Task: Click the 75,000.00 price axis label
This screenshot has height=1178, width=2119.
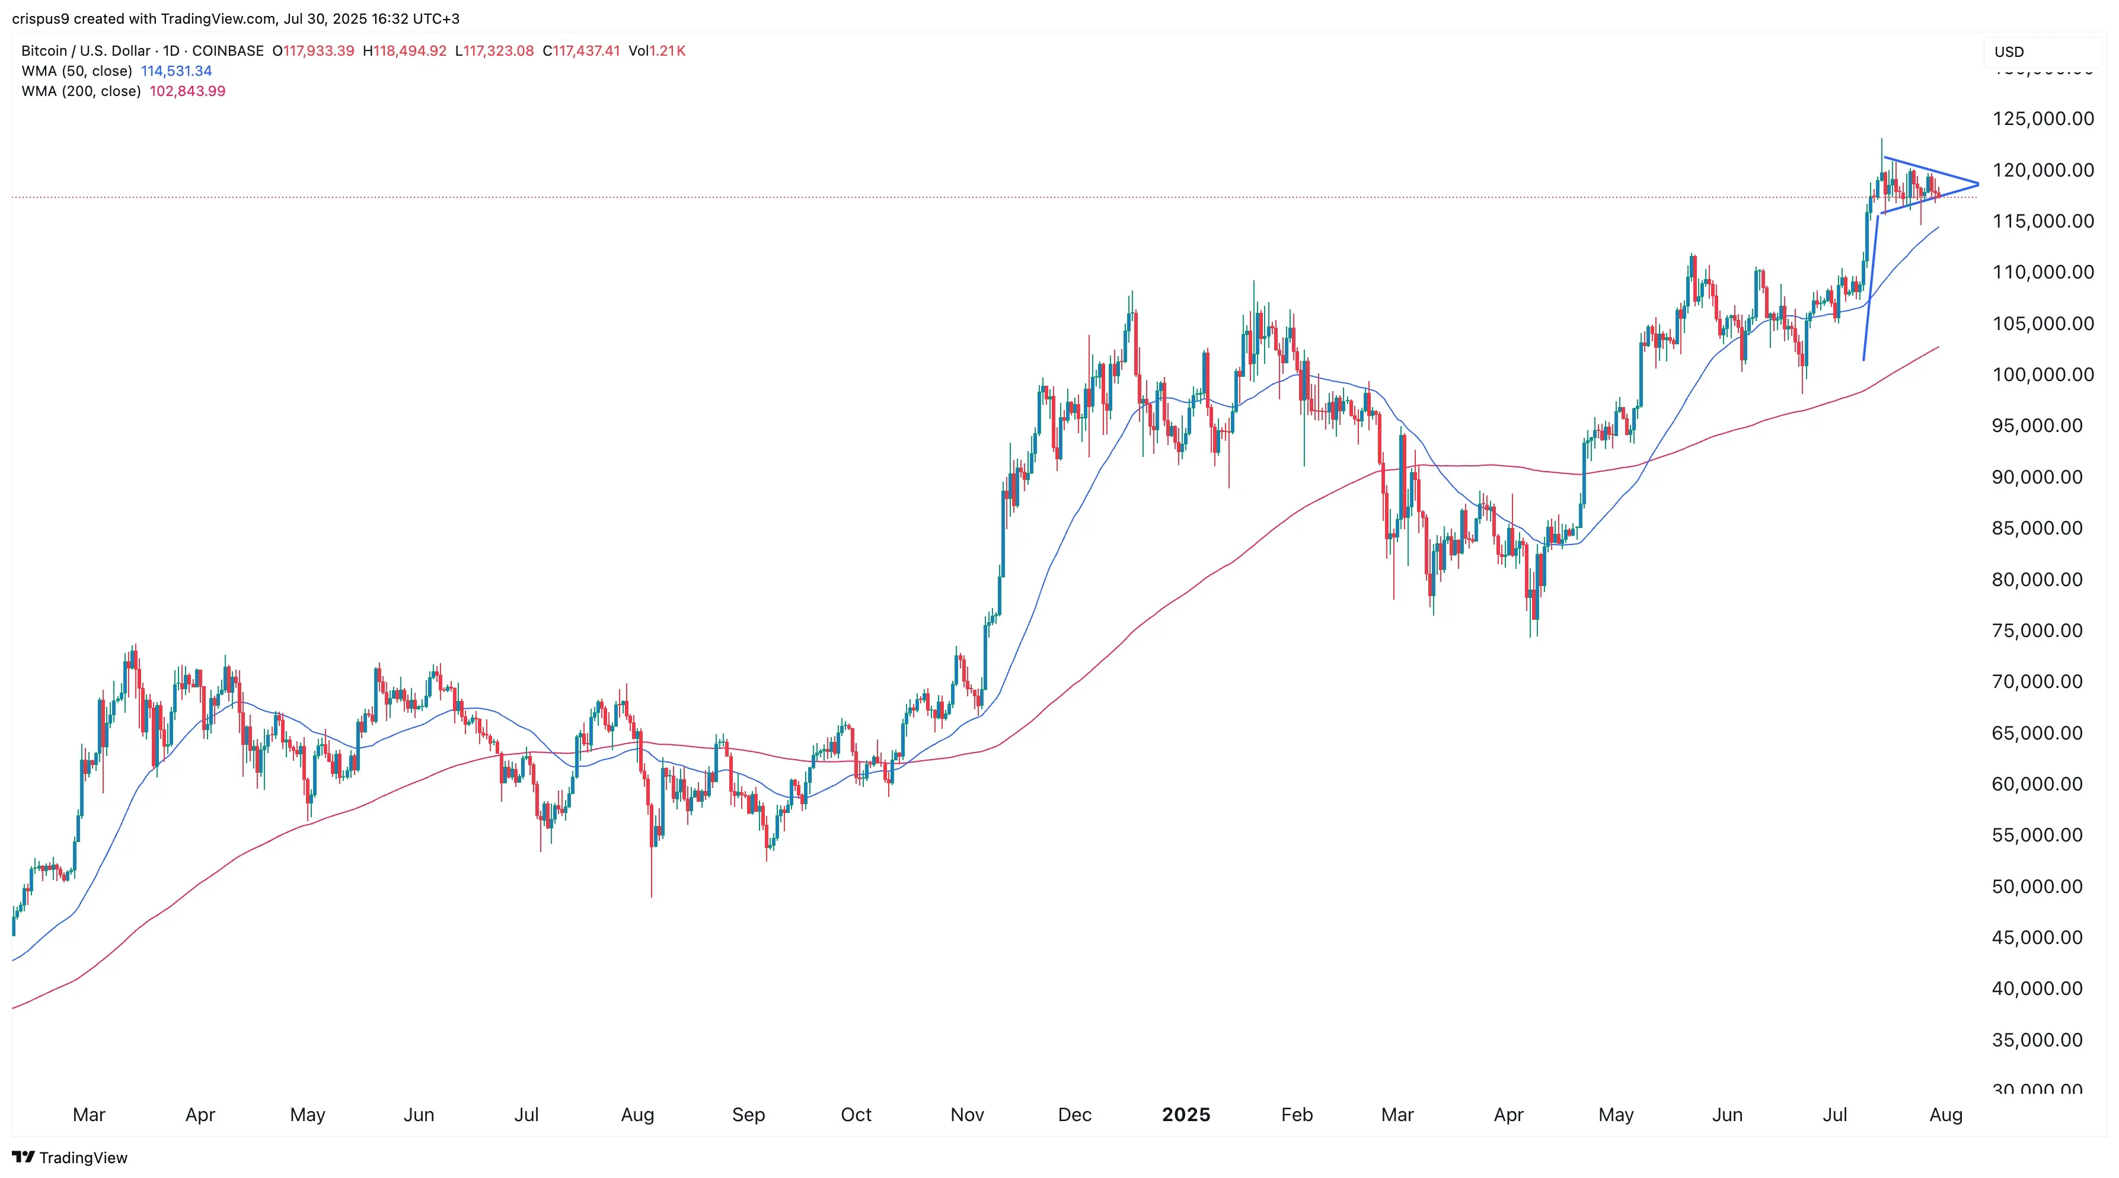Action: click(x=2038, y=630)
